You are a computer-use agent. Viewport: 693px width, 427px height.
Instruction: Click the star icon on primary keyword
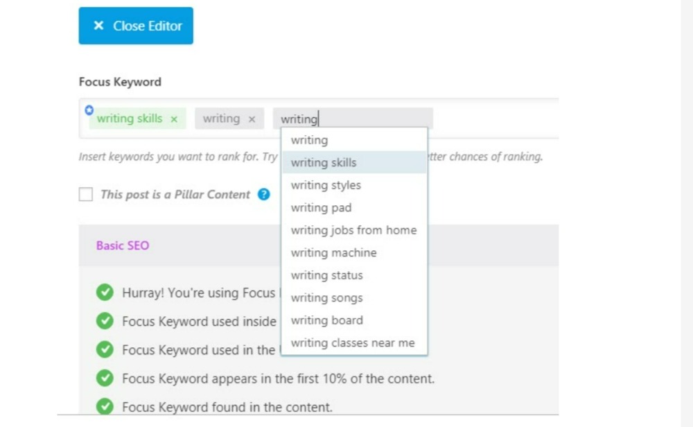pos(89,110)
